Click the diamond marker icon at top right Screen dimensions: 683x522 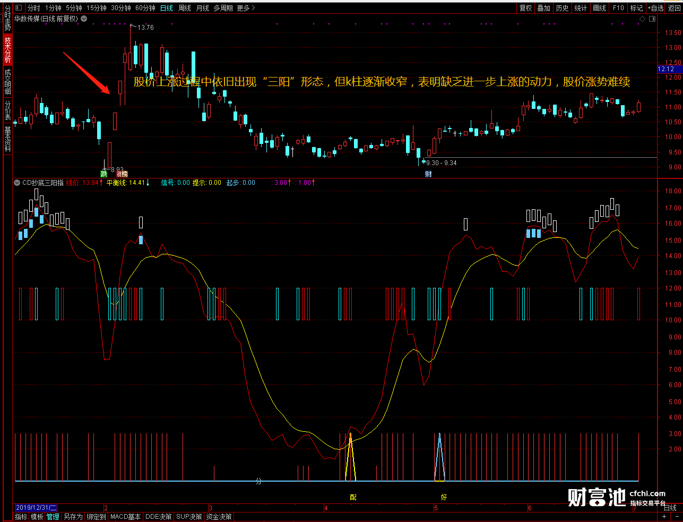(642, 19)
